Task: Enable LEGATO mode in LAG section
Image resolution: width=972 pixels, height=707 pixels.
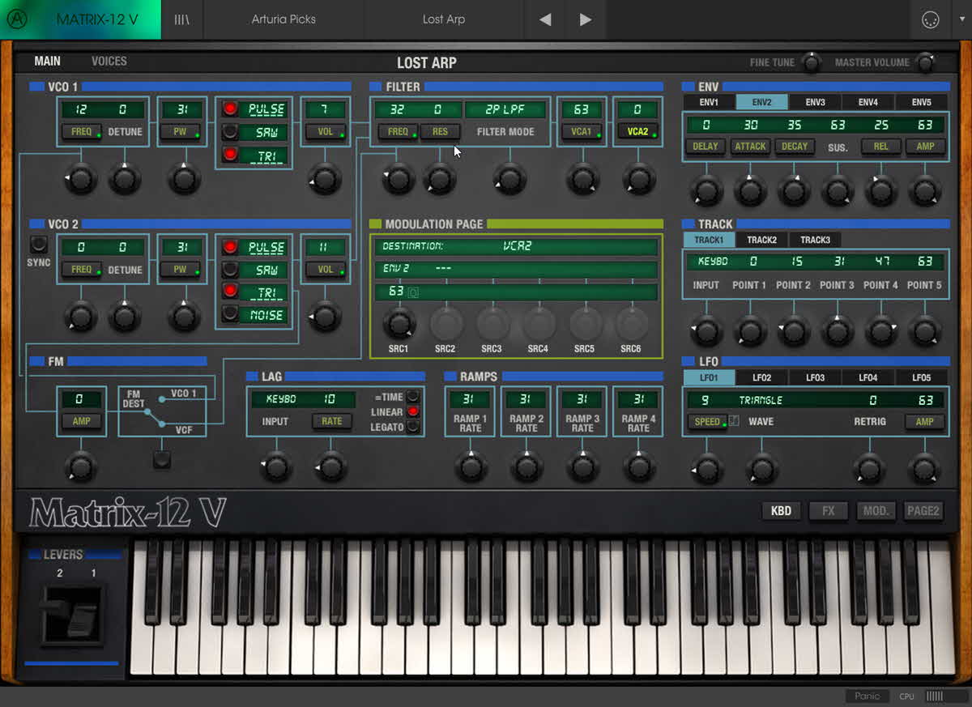Action: point(414,427)
